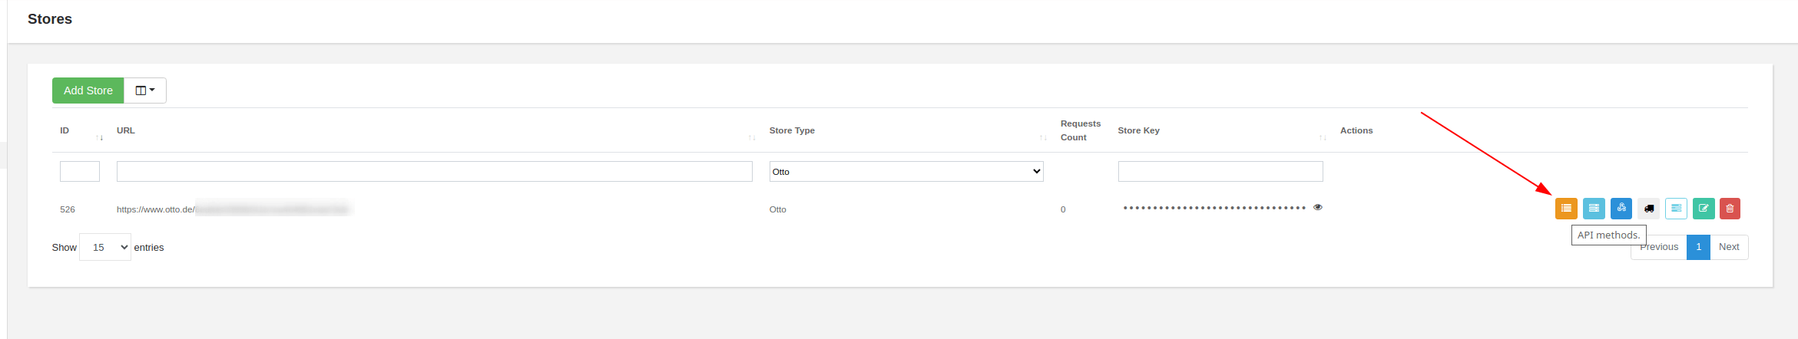Sort the table by Store Type header
1798x339 pixels.
pos(792,130)
